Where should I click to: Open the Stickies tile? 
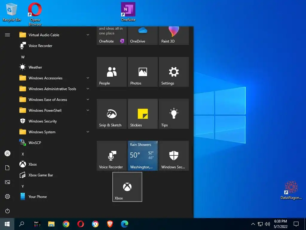(143, 114)
